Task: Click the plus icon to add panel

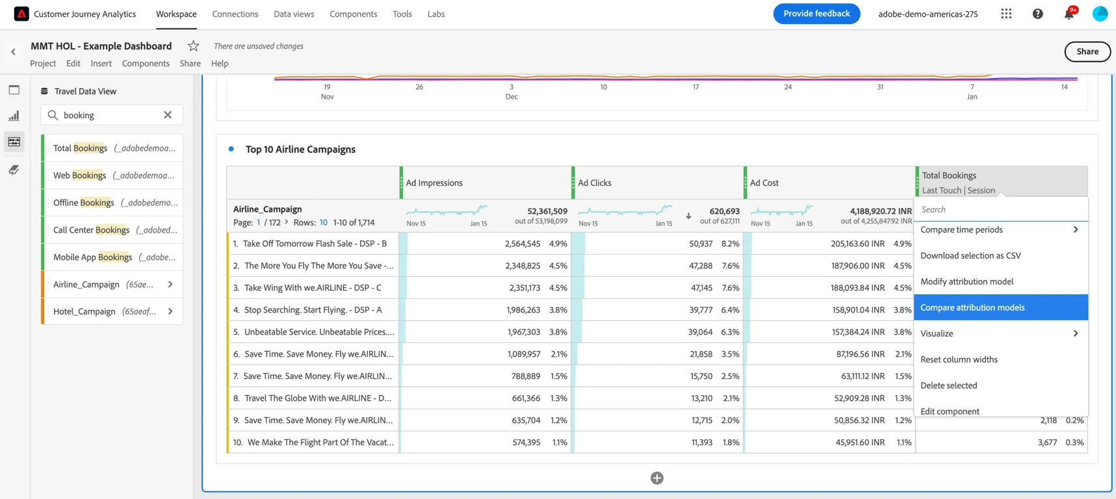Action: pyautogui.click(x=657, y=478)
